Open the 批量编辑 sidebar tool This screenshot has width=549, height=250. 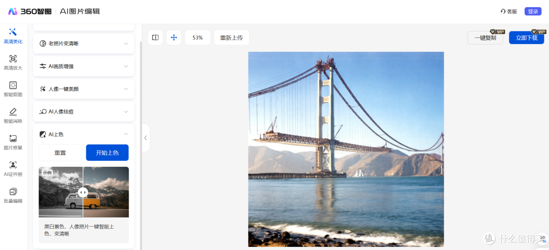click(13, 196)
